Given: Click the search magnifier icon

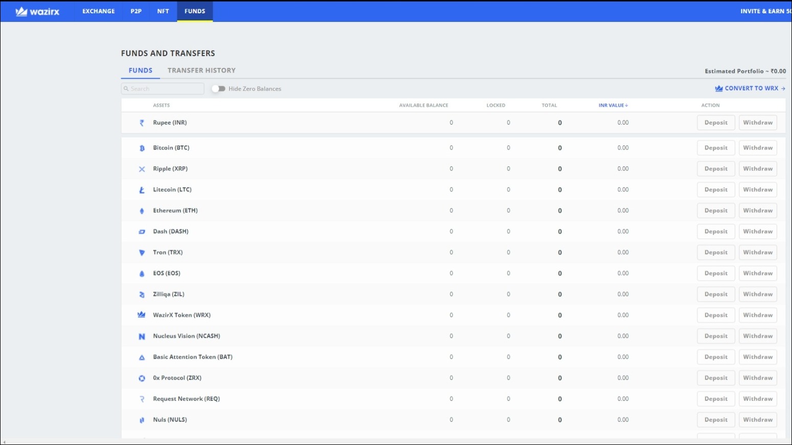Looking at the screenshot, I should (x=126, y=89).
